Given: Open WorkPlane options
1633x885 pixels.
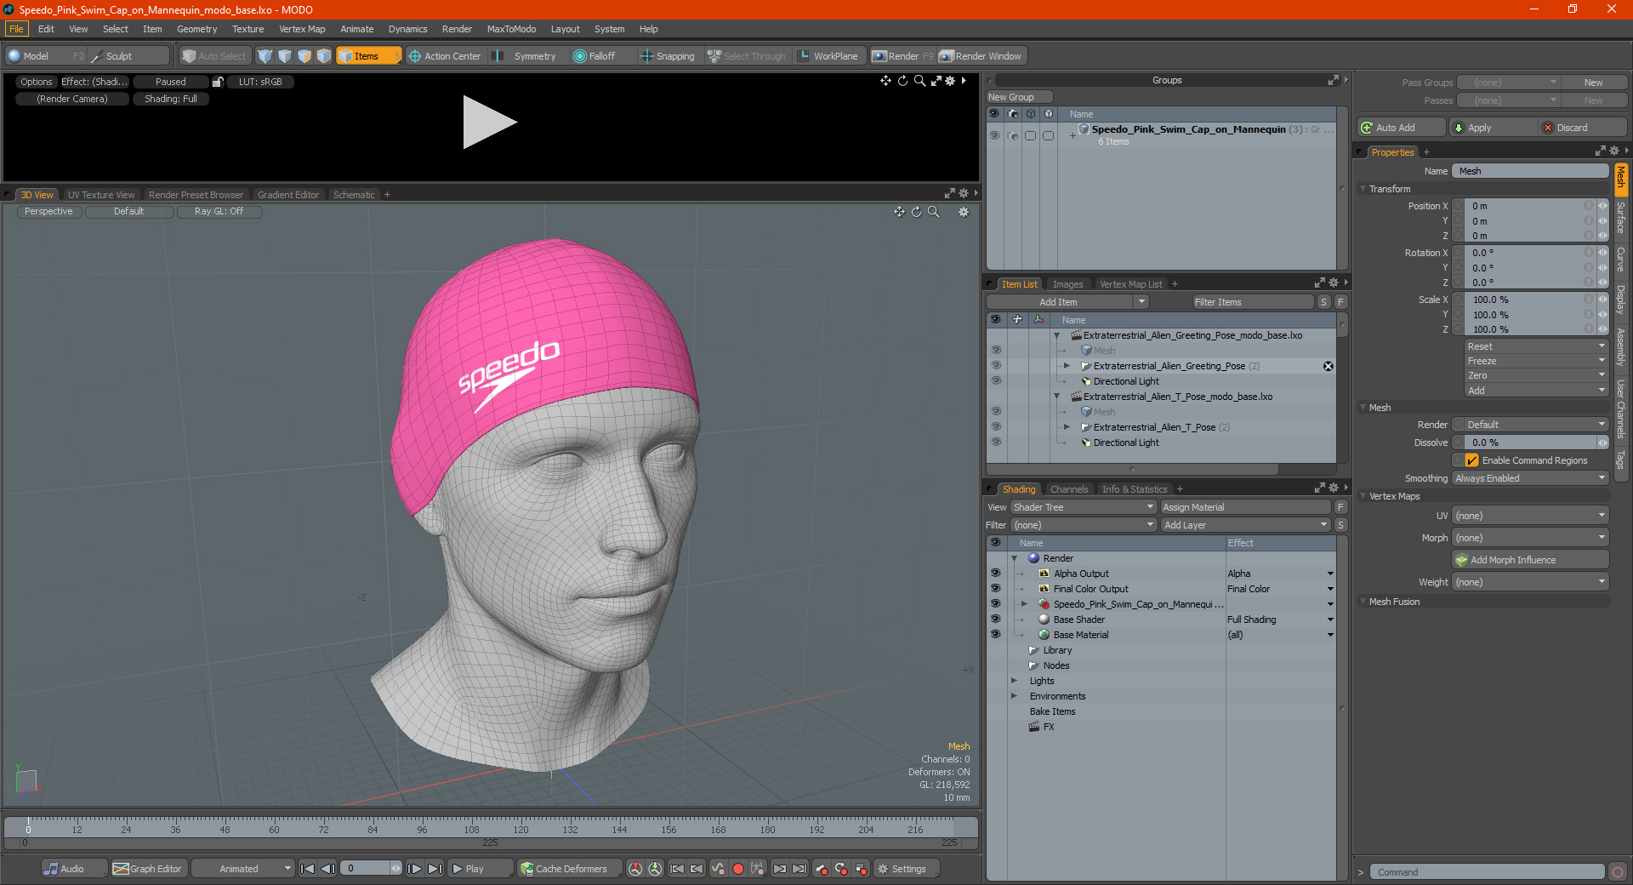Looking at the screenshot, I should click(828, 56).
